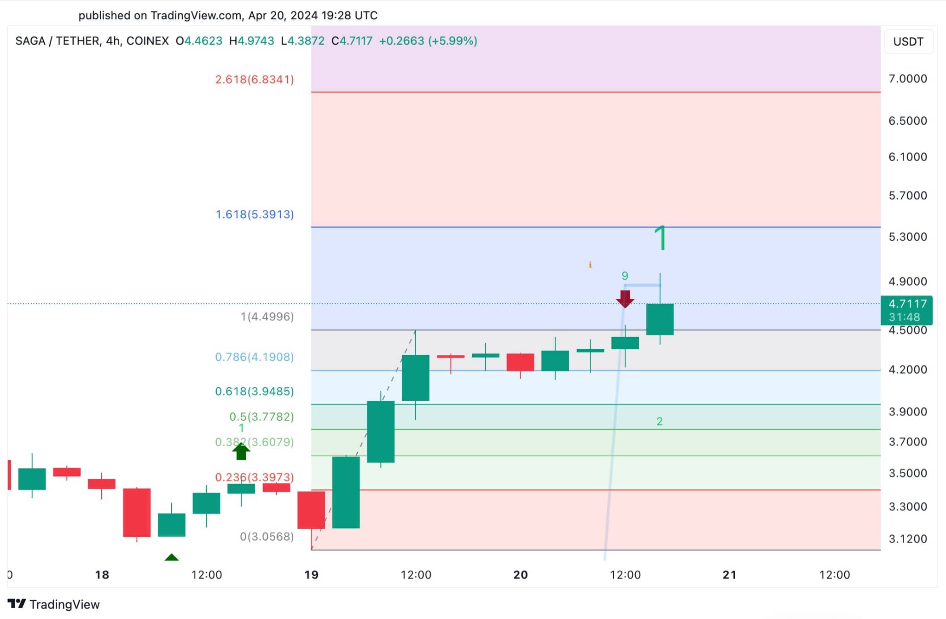Click the green wave label 2
Viewport: 946px width, 619px height.
point(659,421)
